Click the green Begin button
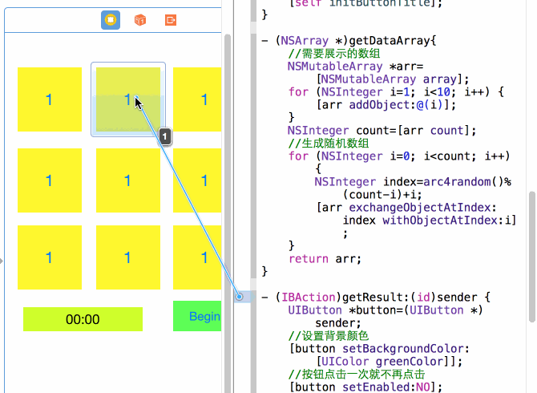Viewport: 537px width, 393px height. pos(198,317)
